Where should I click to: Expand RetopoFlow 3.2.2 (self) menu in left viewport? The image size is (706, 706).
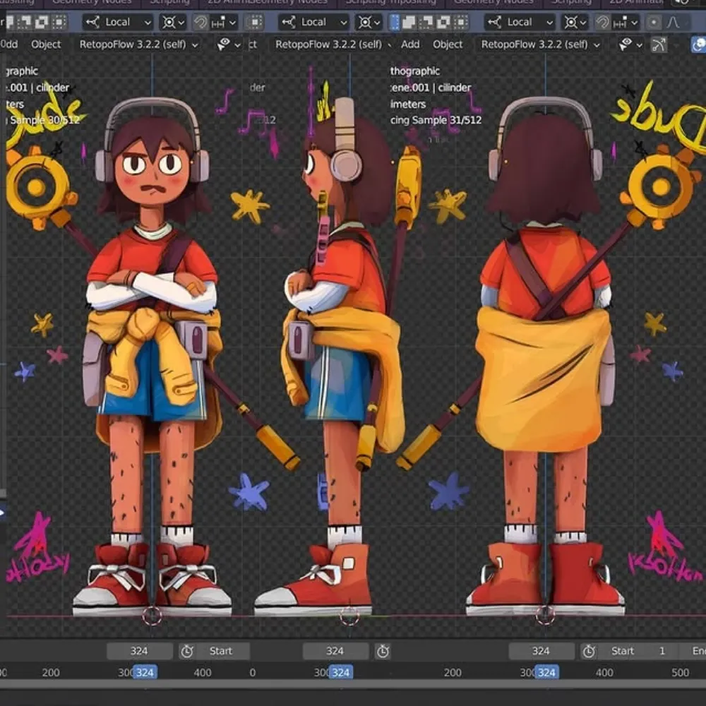click(138, 44)
